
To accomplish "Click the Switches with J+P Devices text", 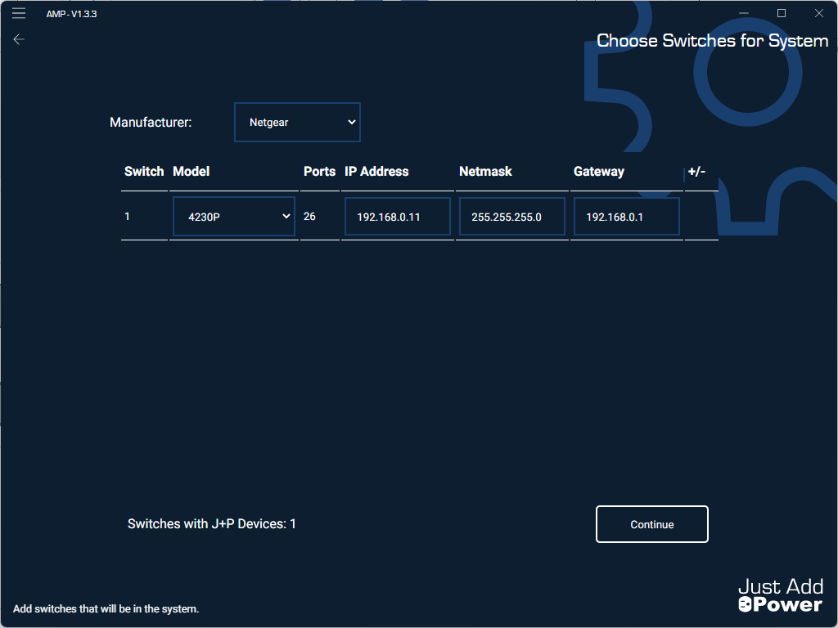I will pos(212,524).
